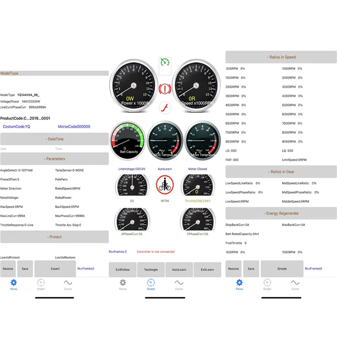The image size is (337, 337).
Task: Click the Curve icon in the left navigation
Action: click(68, 283)
